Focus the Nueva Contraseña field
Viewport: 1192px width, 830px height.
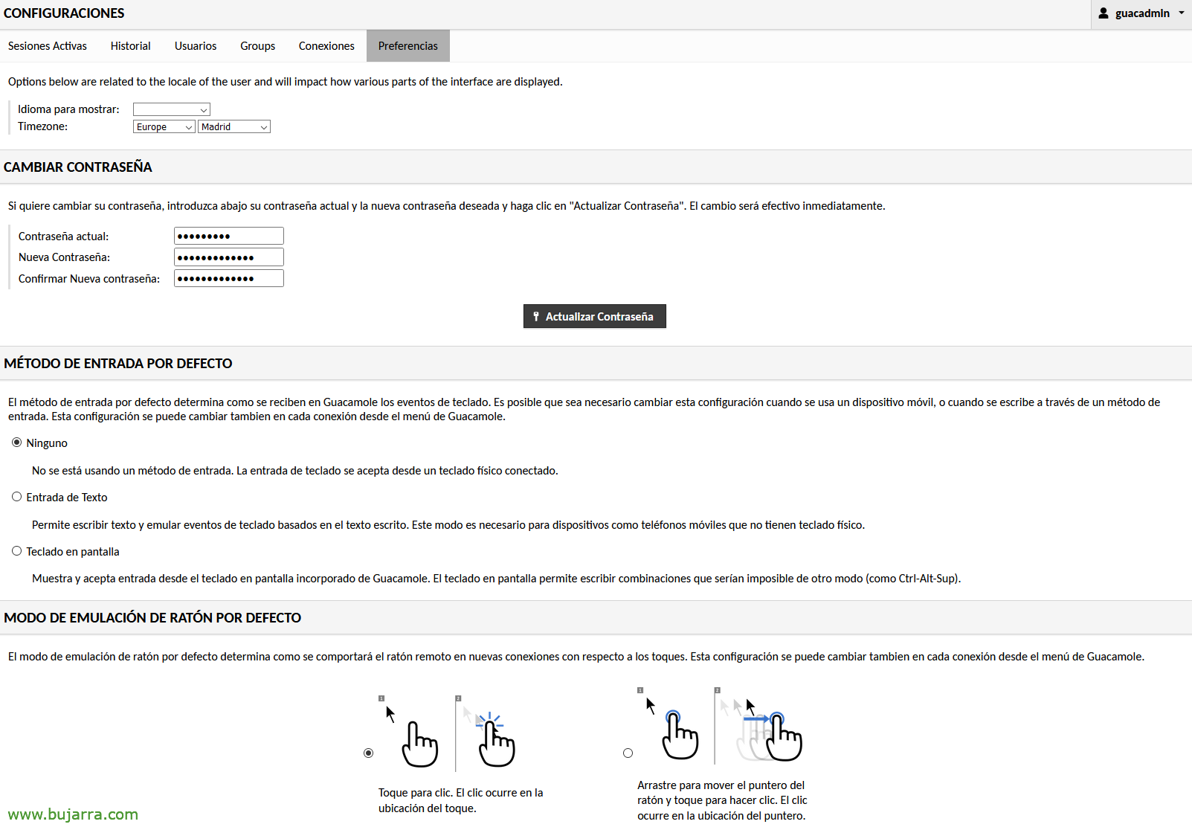[229, 257]
